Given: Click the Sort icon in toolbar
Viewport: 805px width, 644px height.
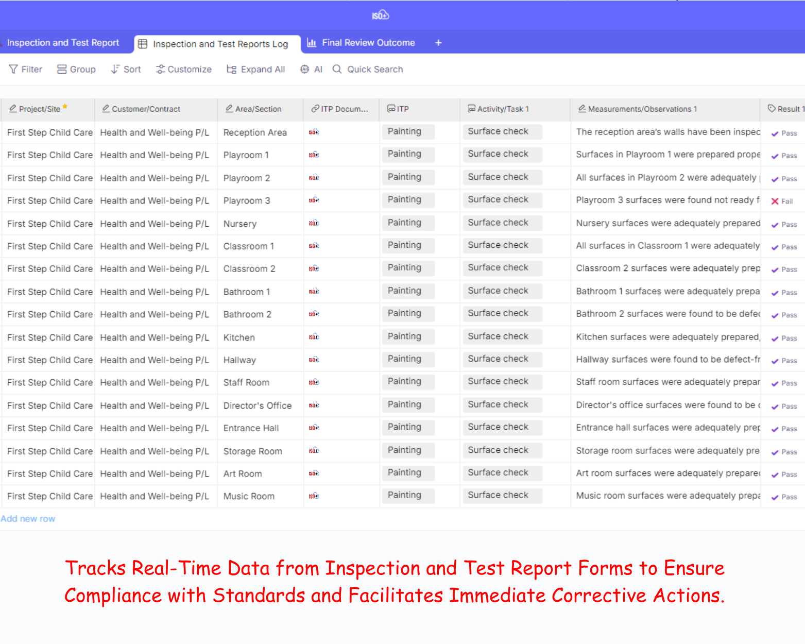Looking at the screenshot, I should point(115,70).
